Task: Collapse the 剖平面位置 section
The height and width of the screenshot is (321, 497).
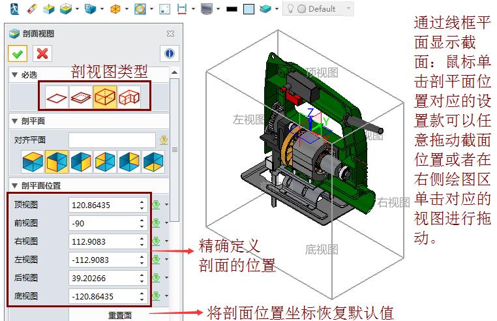Action: pos(14,185)
